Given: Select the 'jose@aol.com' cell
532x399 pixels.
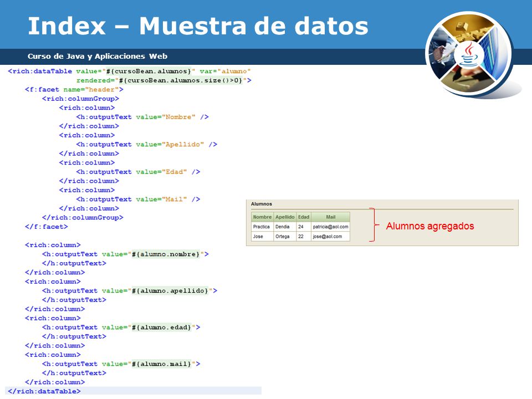Looking at the screenshot, I should click(x=330, y=237).
